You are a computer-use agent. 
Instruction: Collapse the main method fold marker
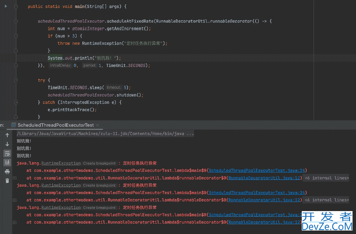16,7
